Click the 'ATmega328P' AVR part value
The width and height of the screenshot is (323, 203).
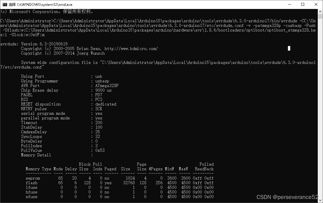[x=107, y=86]
